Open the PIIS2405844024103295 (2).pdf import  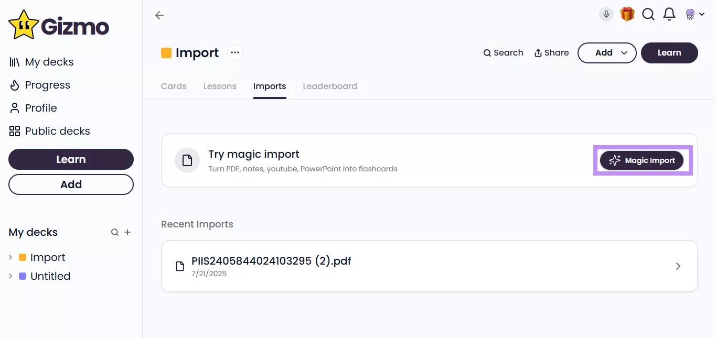pyautogui.click(x=429, y=266)
